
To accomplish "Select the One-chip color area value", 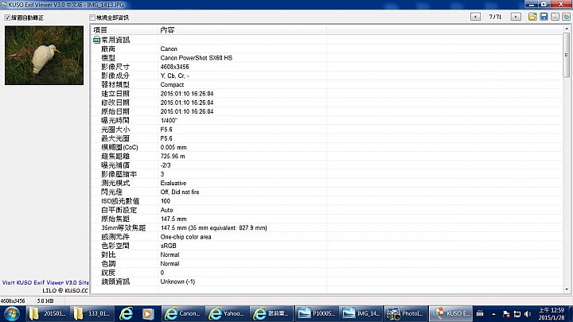I will (x=186, y=237).
